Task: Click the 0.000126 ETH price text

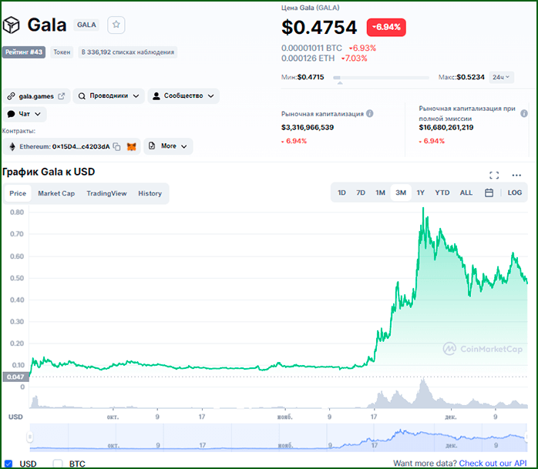Action: 308,59
